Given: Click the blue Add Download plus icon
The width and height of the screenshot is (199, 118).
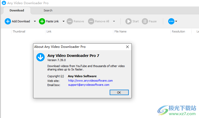Looking at the screenshot, I should coord(8,21).
